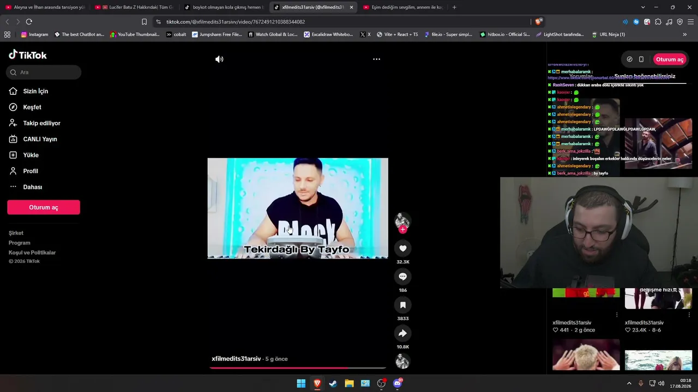Switch to the boykot olmayan kola tab
698x392 pixels.
tap(224, 7)
